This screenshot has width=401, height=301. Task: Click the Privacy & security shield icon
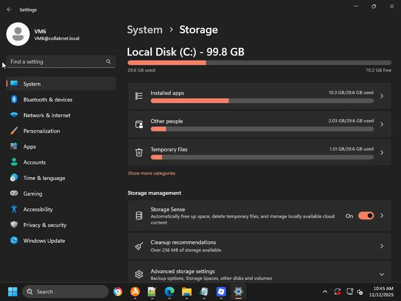(14, 225)
